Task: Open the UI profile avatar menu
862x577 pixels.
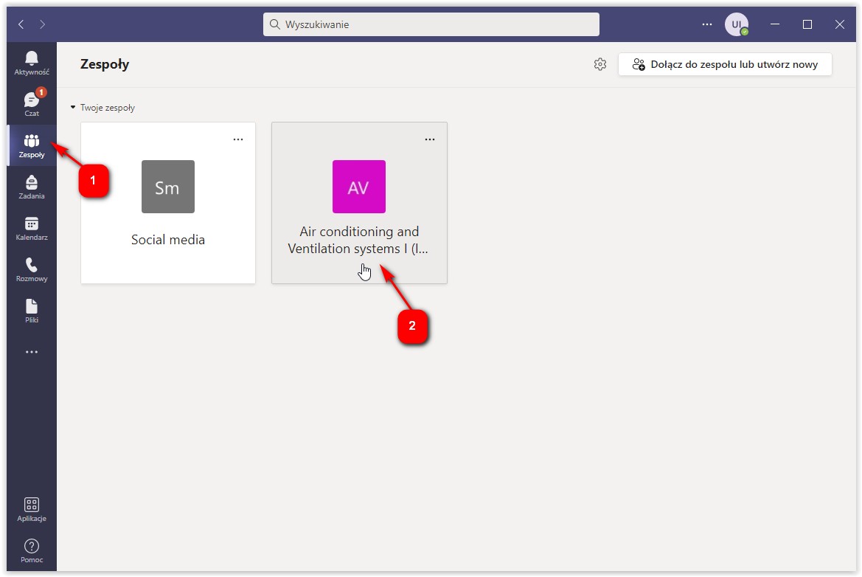Action: click(x=736, y=24)
